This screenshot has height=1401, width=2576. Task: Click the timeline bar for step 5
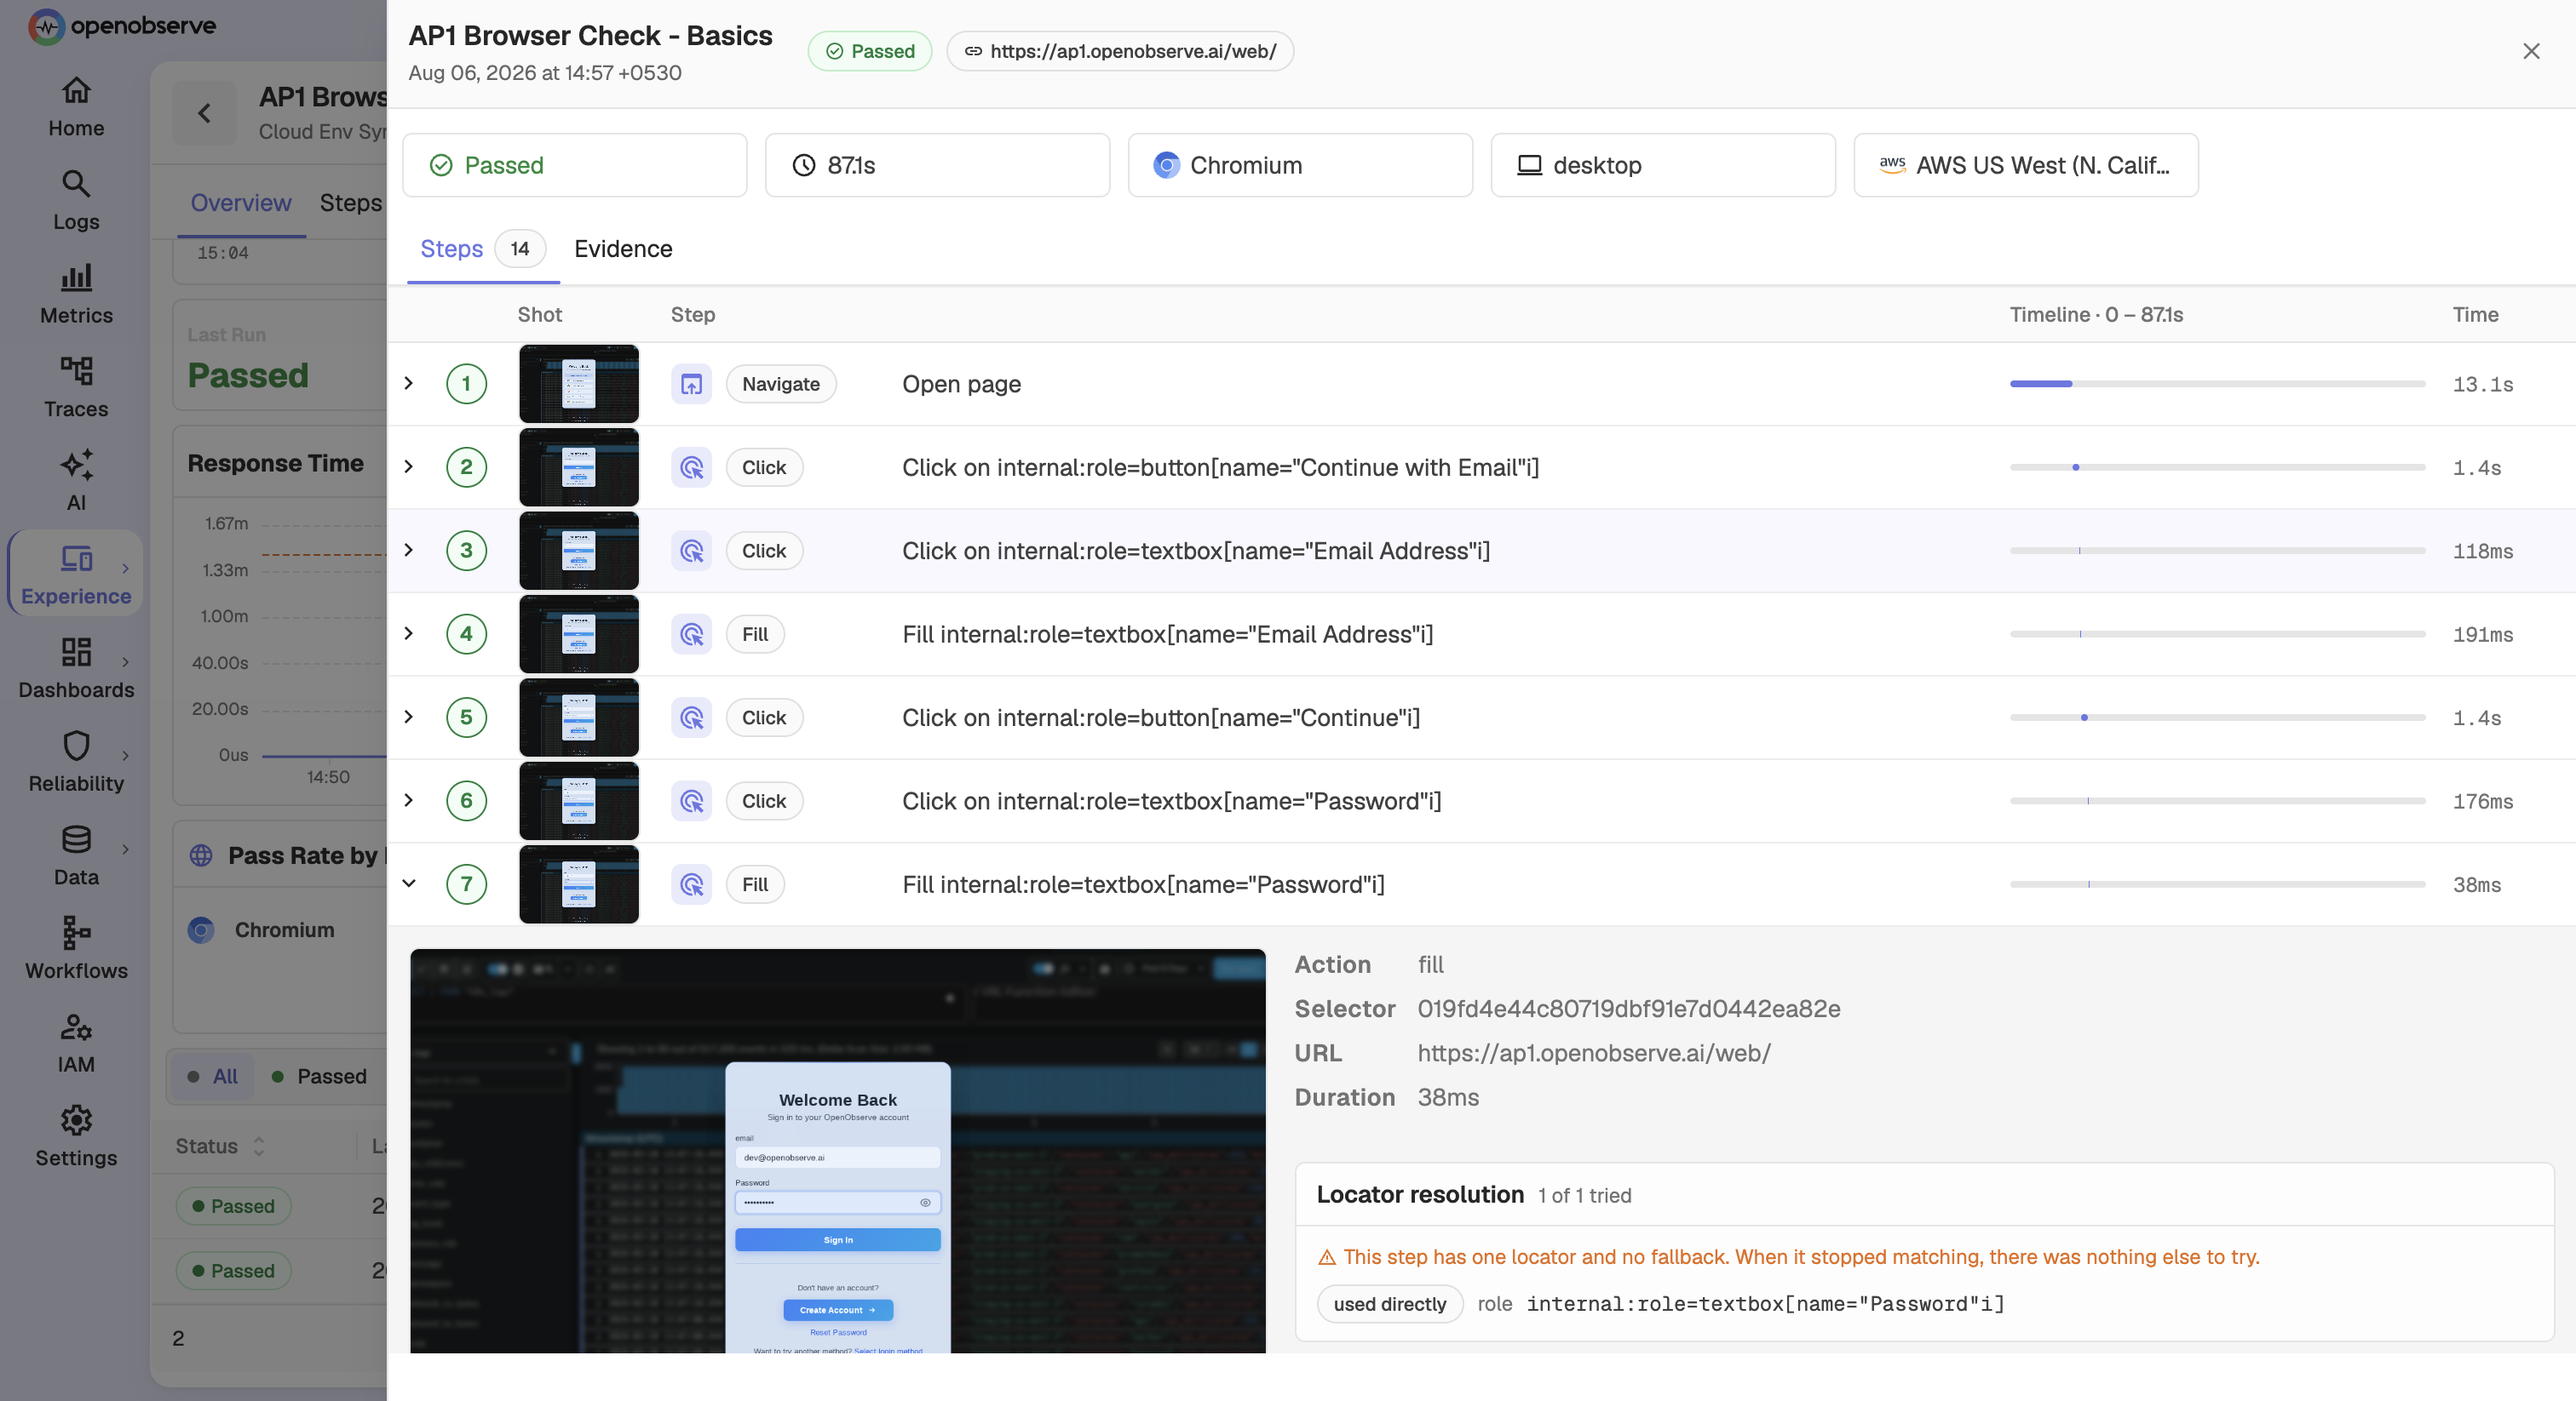[2218, 718]
